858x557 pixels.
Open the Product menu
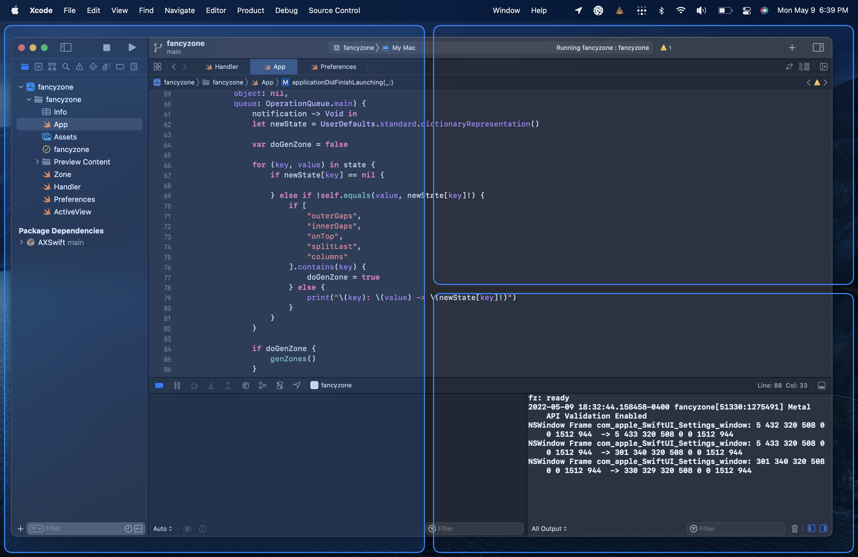[250, 10]
